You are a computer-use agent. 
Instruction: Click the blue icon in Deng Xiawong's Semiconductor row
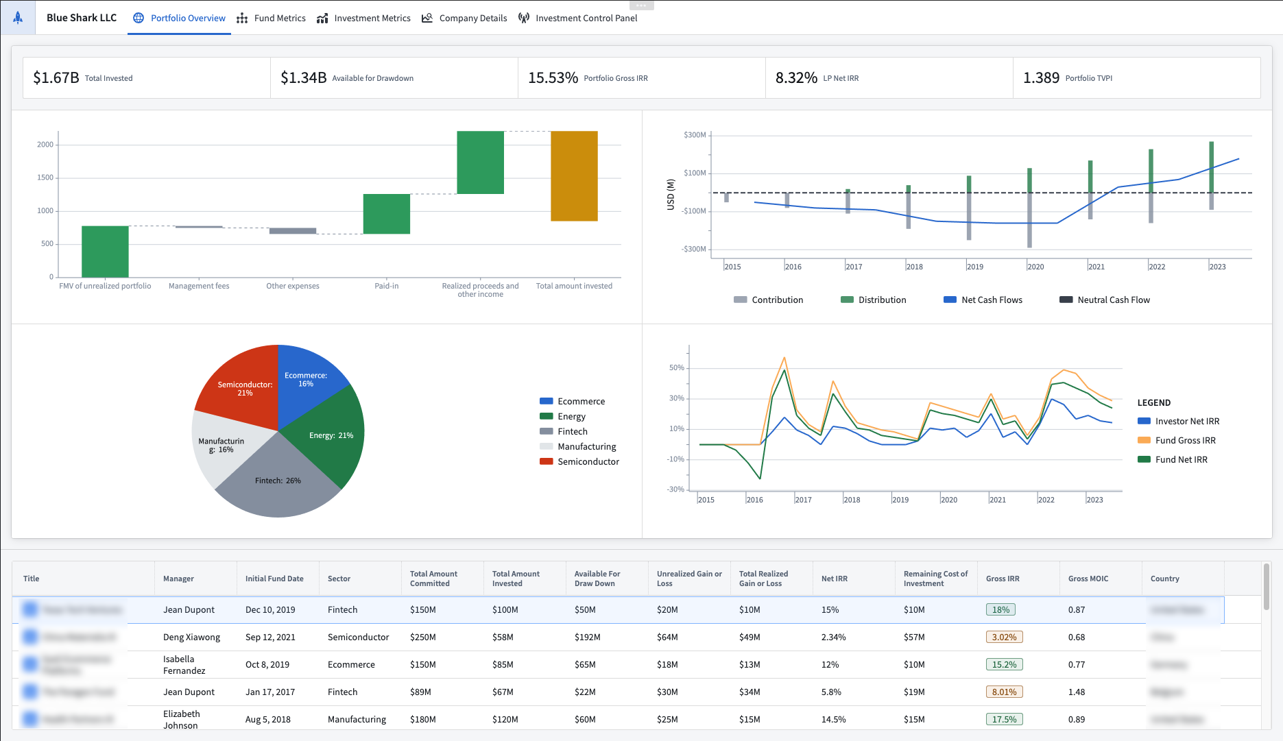point(29,636)
